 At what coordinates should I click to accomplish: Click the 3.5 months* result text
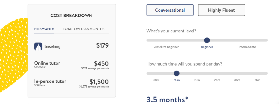point(167,100)
